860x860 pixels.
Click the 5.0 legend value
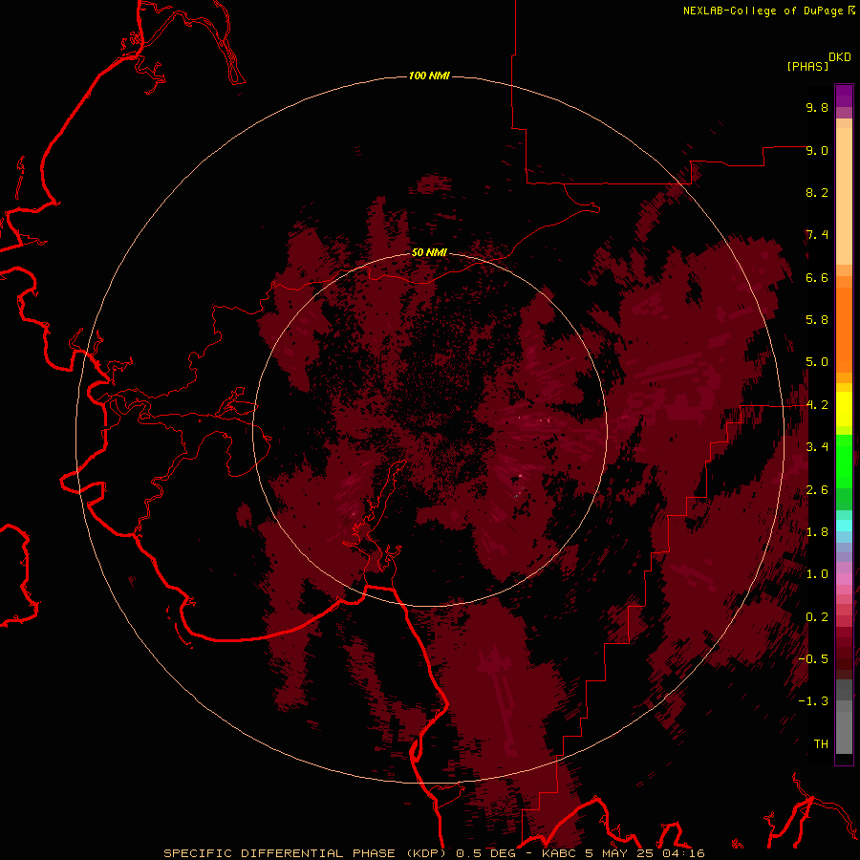(x=817, y=362)
